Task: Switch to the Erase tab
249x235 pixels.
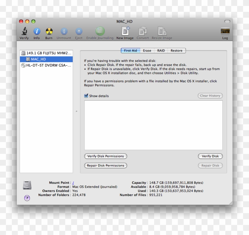Action: tap(147, 51)
